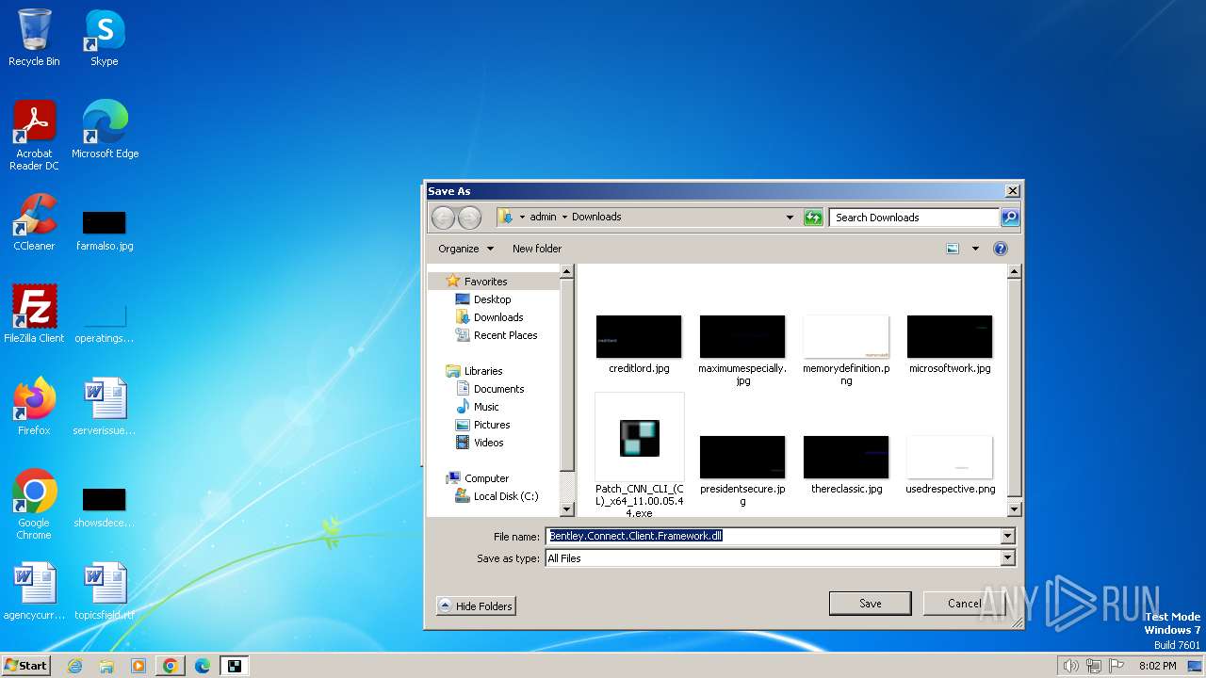Open the Google Chrome desktop shortcut
1206x678 pixels.
(x=34, y=504)
